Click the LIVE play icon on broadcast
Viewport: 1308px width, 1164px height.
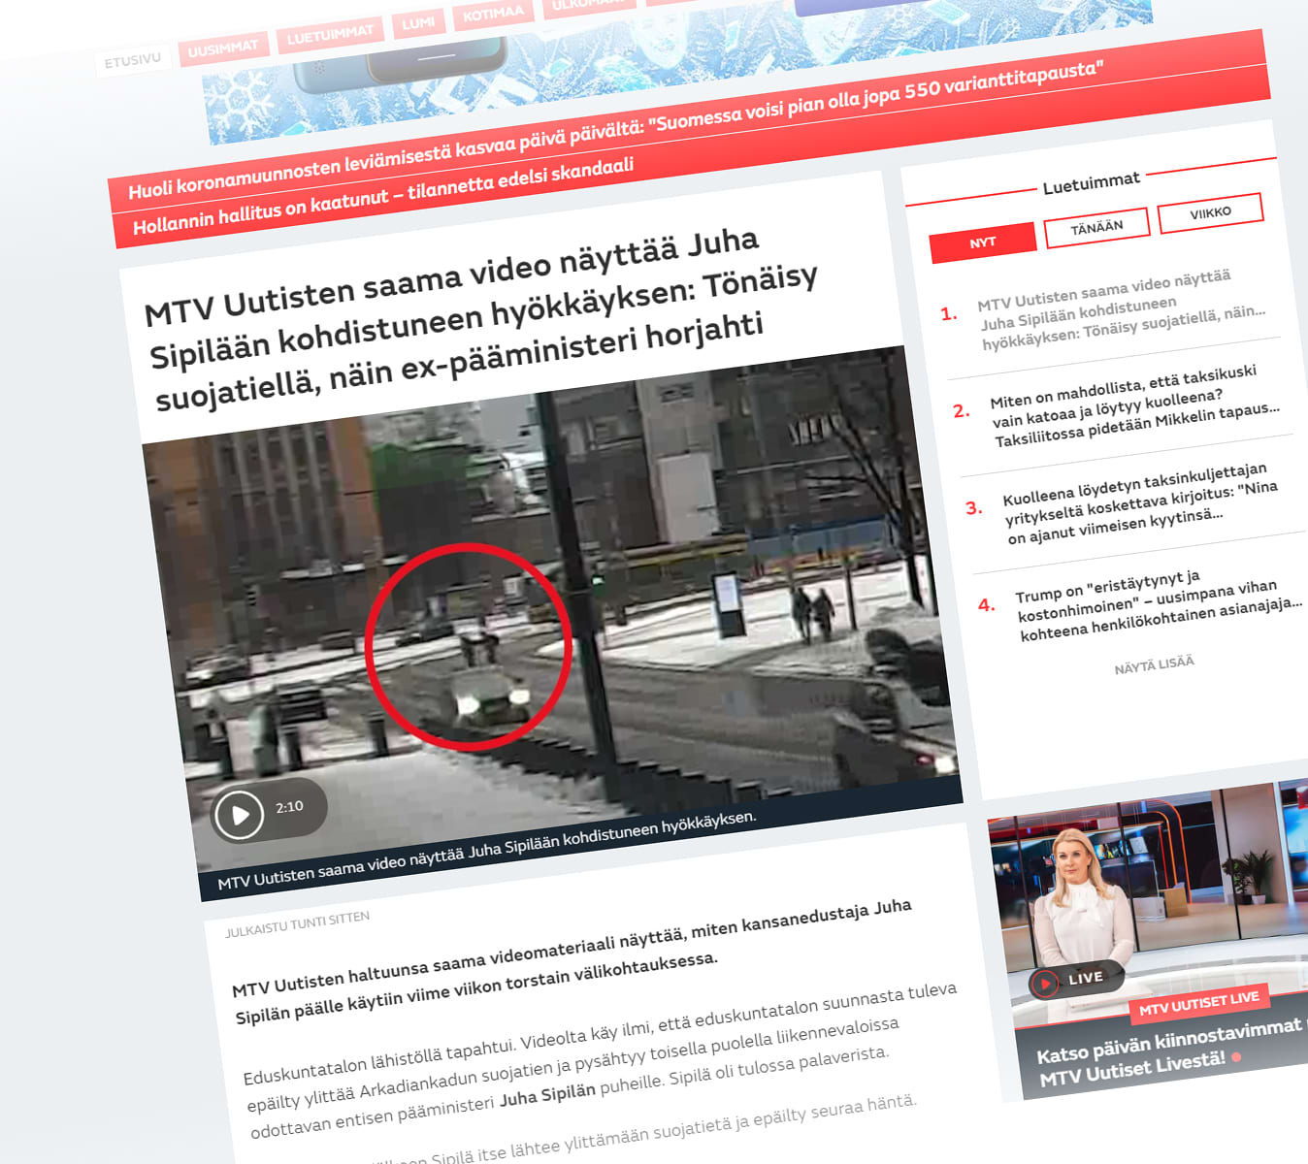(x=1045, y=983)
